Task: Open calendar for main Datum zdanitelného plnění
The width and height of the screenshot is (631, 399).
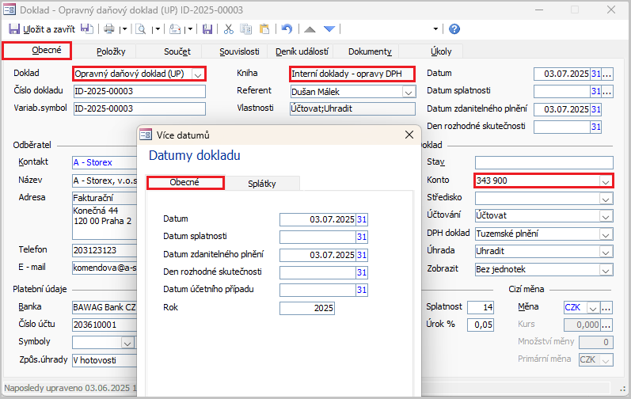Action: point(595,109)
